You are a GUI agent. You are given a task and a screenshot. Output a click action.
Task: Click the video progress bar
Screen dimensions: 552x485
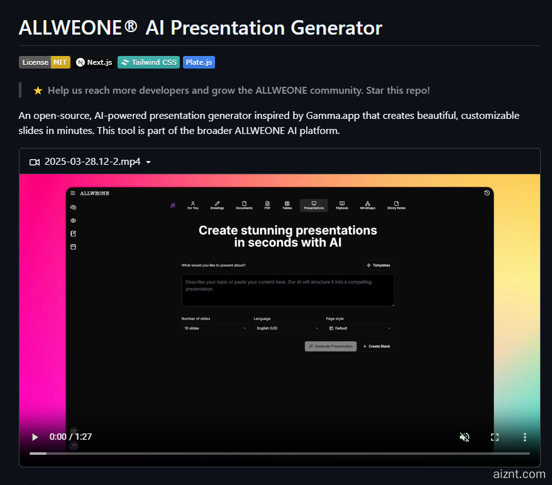[x=280, y=453]
